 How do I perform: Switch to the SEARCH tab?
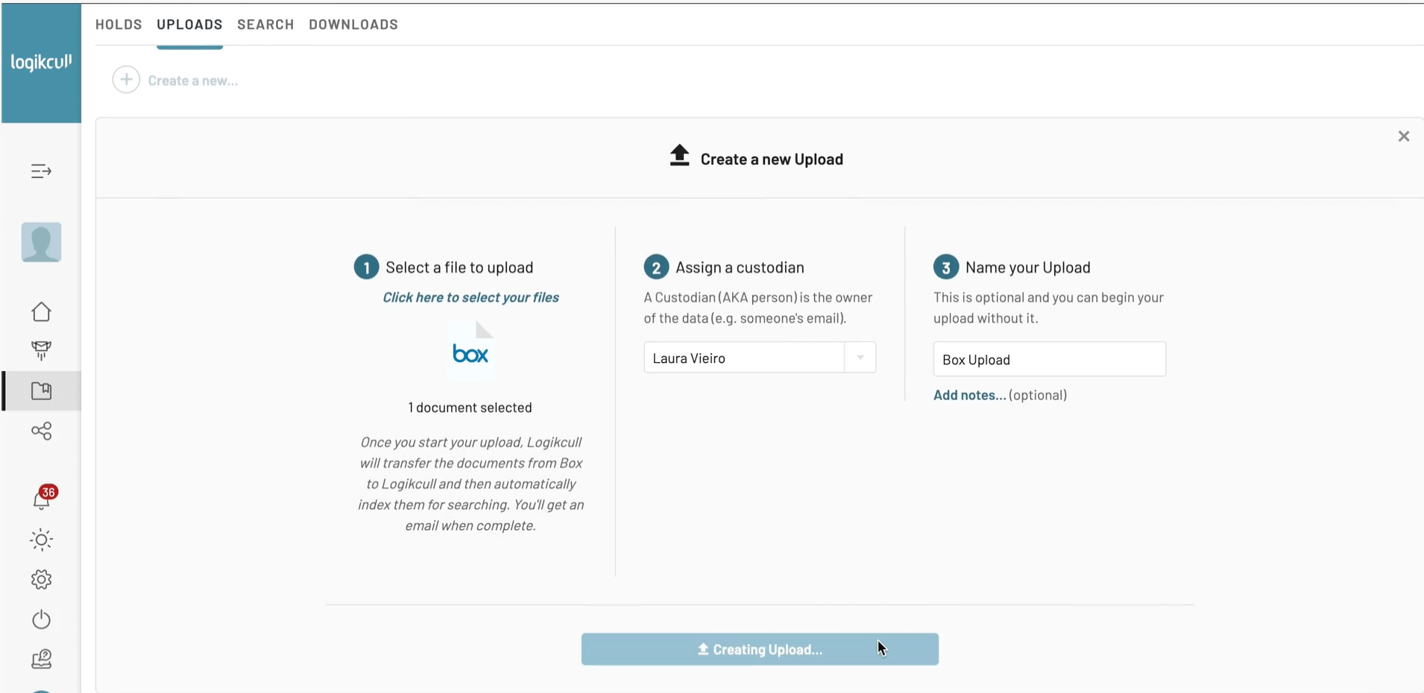(265, 24)
